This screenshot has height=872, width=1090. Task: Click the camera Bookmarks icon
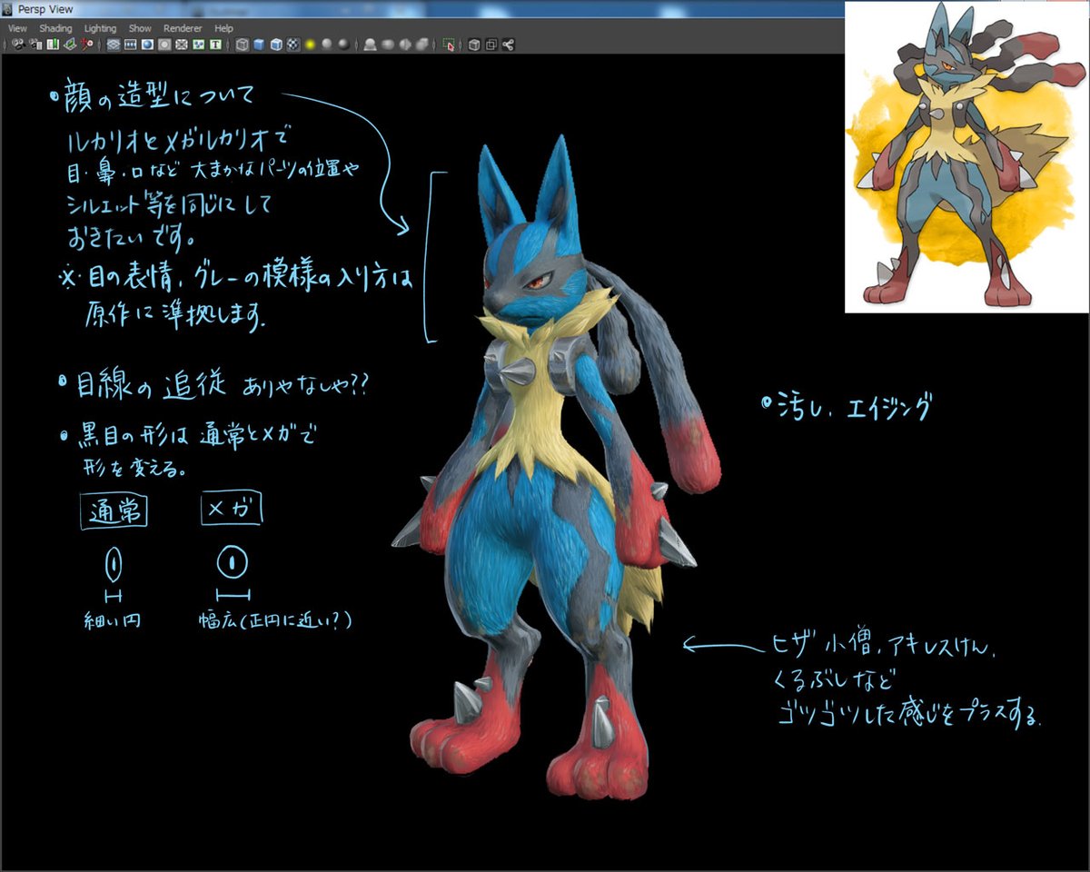tap(53, 44)
